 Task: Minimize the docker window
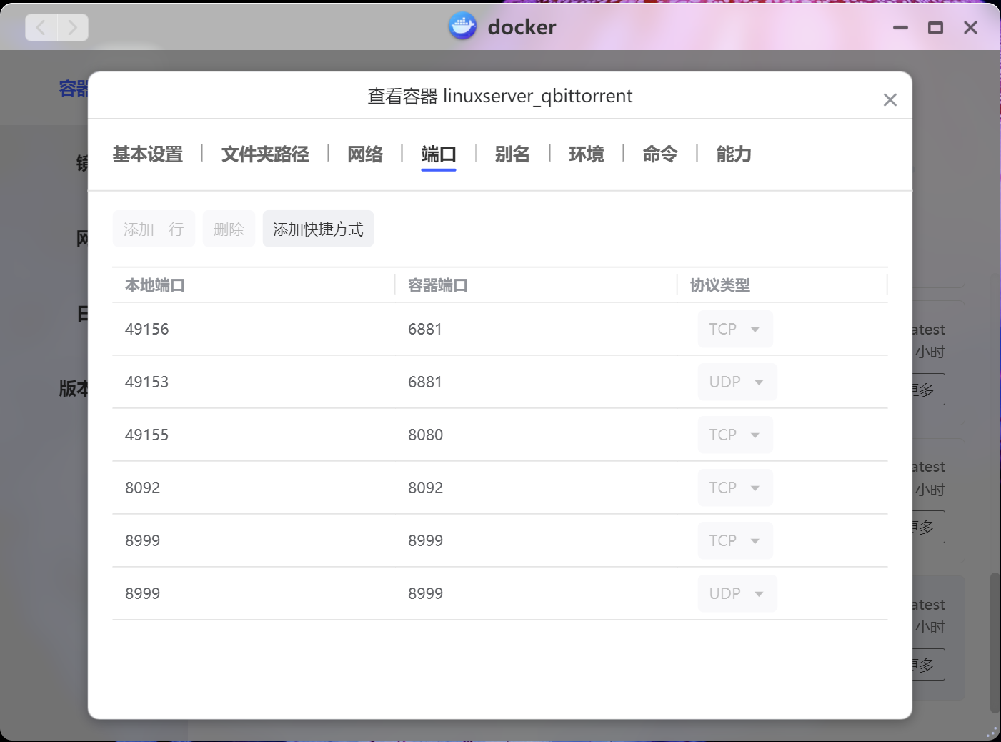900,28
